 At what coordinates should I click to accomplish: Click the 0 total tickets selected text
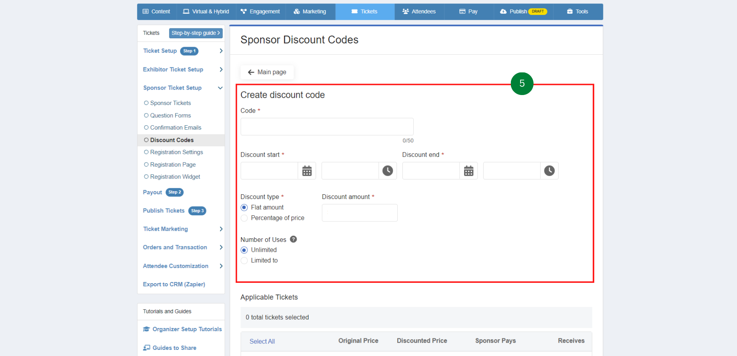[277, 317]
